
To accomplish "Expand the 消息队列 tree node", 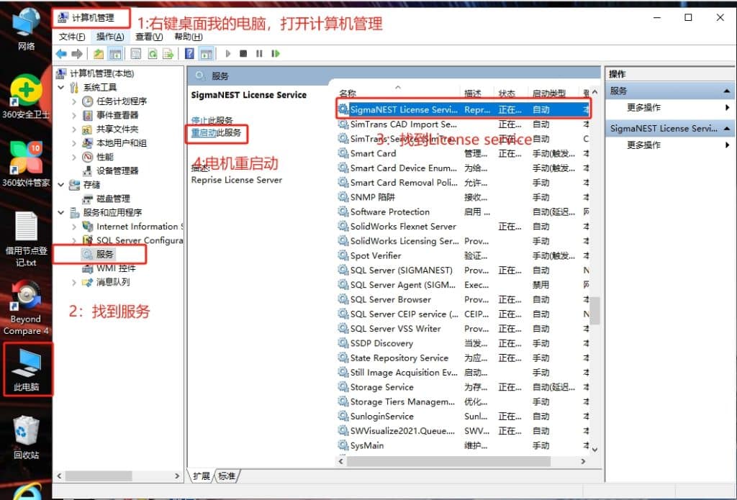I will pos(74,282).
